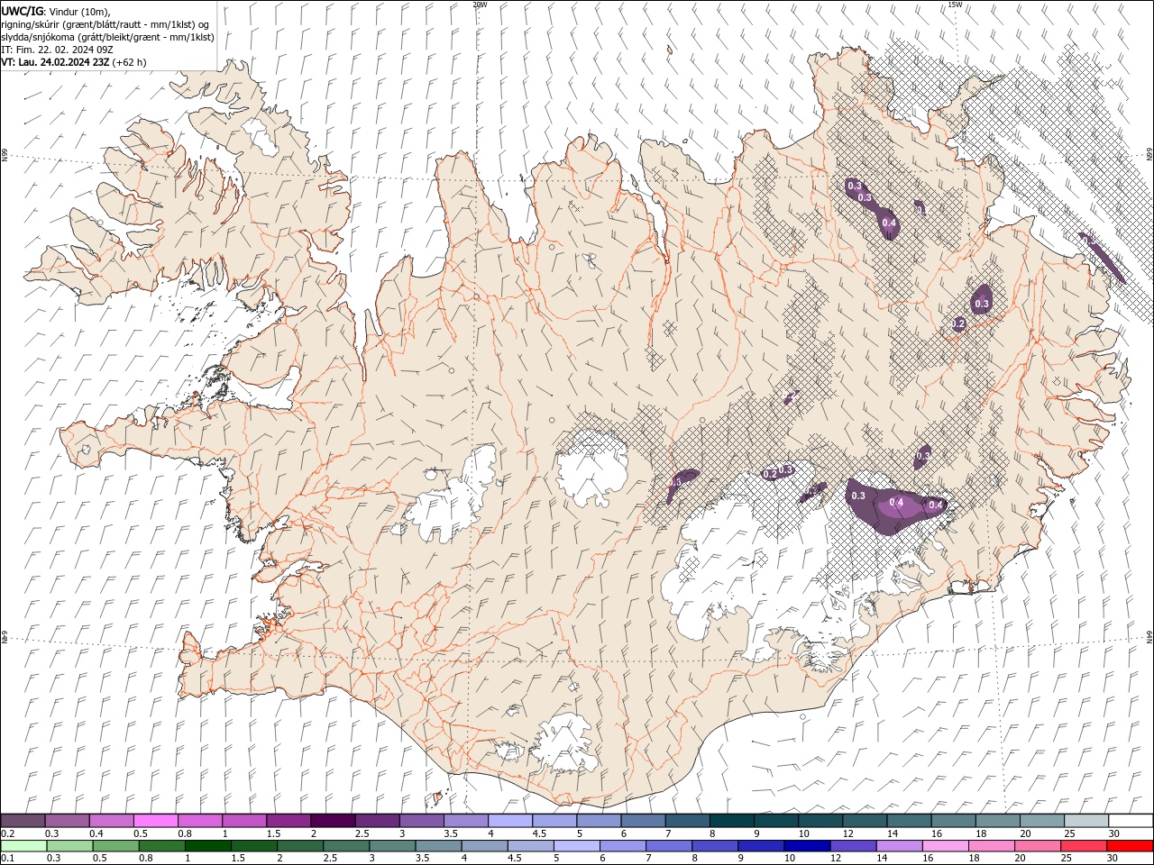1154x865 pixels.
Task: Click the '64N' latitude label on right edge
Action: point(1149,637)
